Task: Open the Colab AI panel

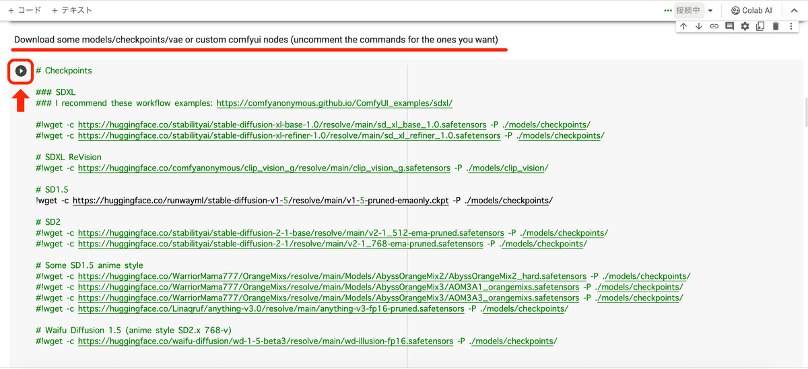Action: coord(751,10)
